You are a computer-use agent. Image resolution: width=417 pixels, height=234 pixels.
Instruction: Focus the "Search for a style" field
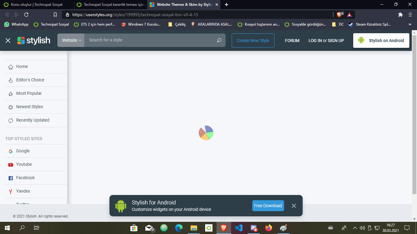click(150, 40)
